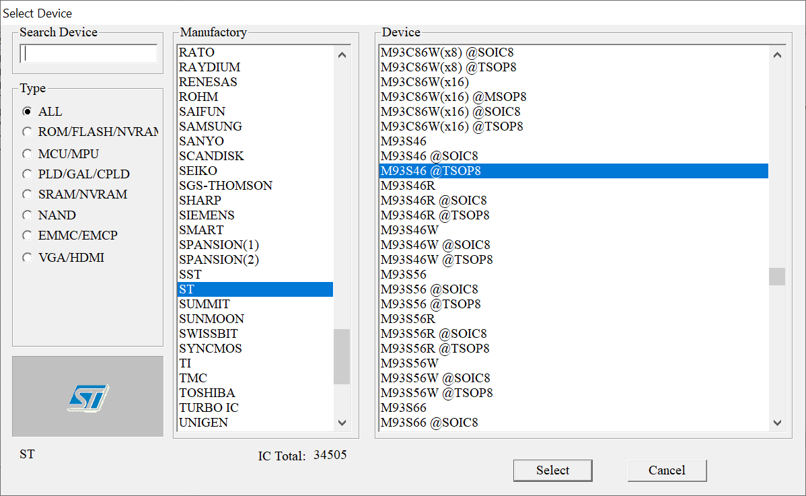
Task: Select the NAND type radio button
Action: [x=28, y=215]
